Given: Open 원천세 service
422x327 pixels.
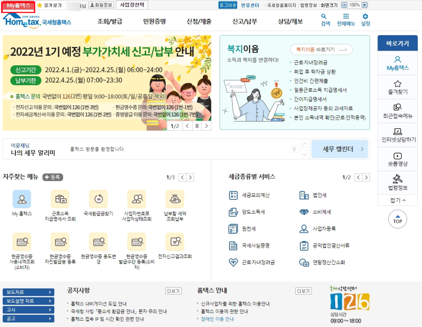Looking at the screenshot, I should [242, 228].
